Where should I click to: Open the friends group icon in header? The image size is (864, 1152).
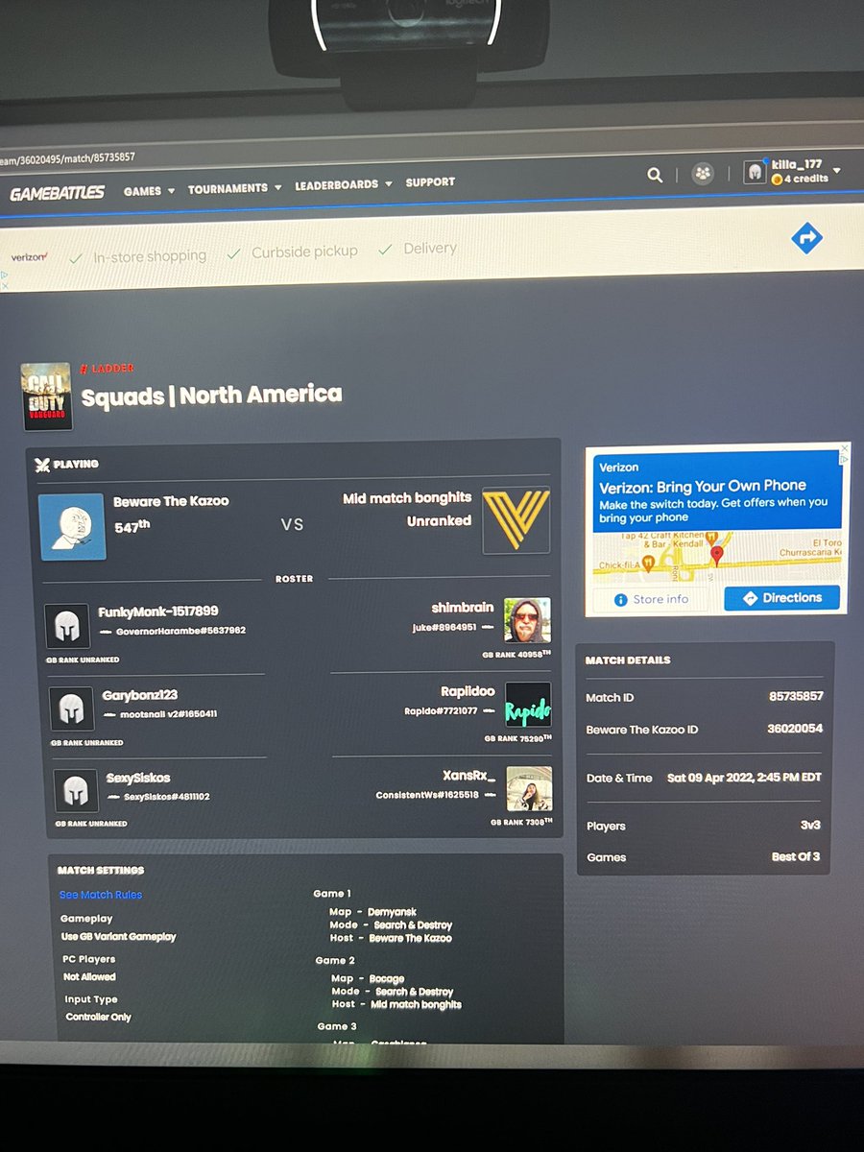(704, 174)
